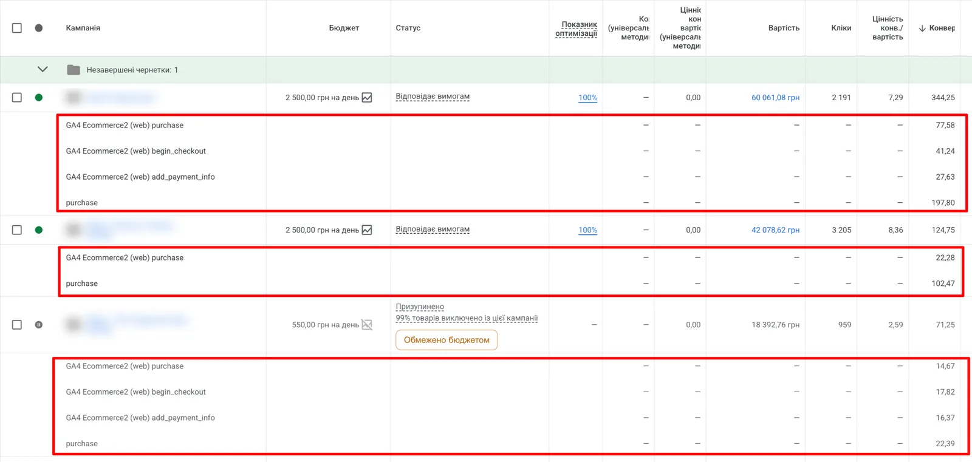
Task: Click green status dot in the 60 061,08 грн row
Action: point(39,97)
